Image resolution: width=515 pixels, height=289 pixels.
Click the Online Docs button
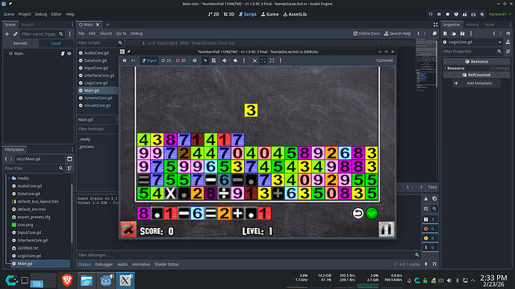click(x=366, y=34)
